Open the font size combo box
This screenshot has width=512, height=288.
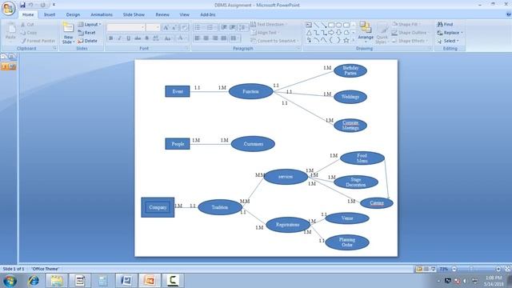coord(153,27)
